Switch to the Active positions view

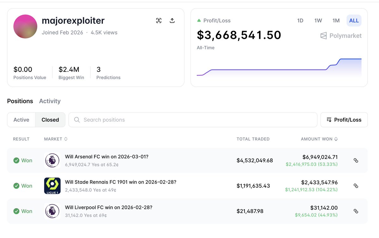click(21, 120)
